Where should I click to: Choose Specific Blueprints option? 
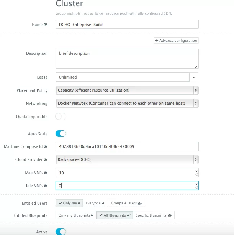point(154,215)
